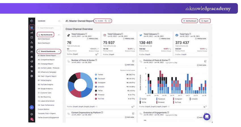241x127 pixels.
Task: Click the Twitter icon on Total Followers card
Action: pyautogui.click(x=141, y=35)
